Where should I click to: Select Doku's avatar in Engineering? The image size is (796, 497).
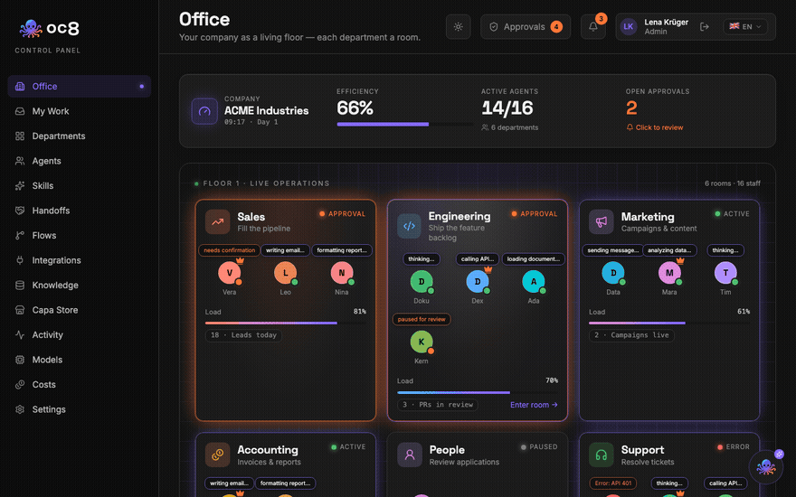tap(422, 281)
